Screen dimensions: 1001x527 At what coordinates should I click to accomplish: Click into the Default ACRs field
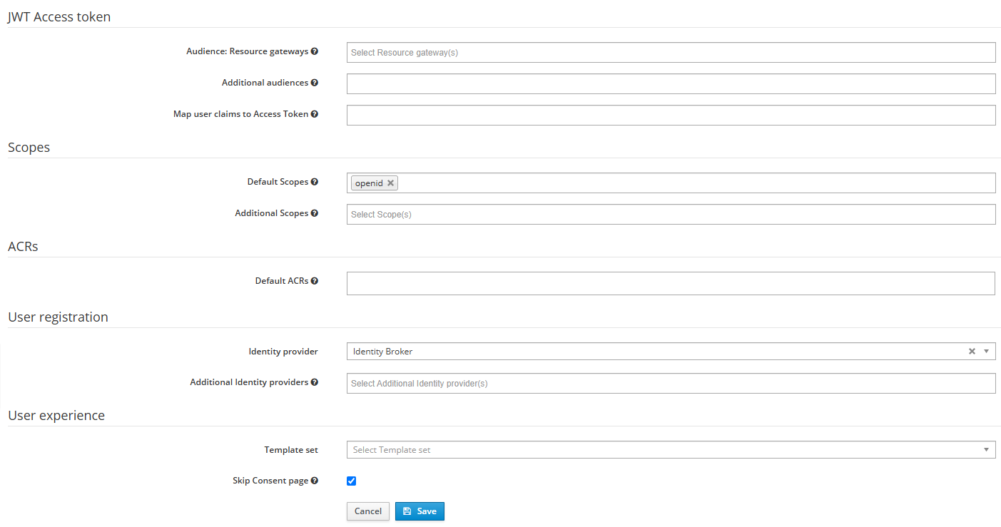pyautogui.click(x=671, y=283)
